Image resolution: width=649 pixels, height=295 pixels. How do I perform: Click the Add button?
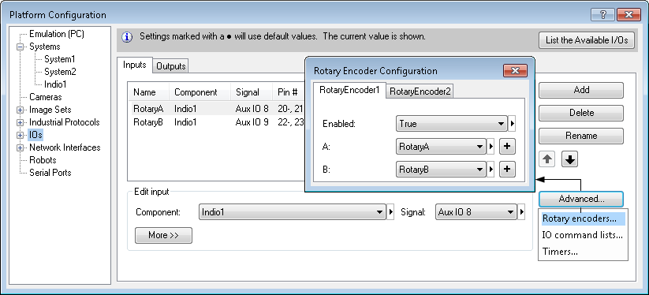[581, 90]
